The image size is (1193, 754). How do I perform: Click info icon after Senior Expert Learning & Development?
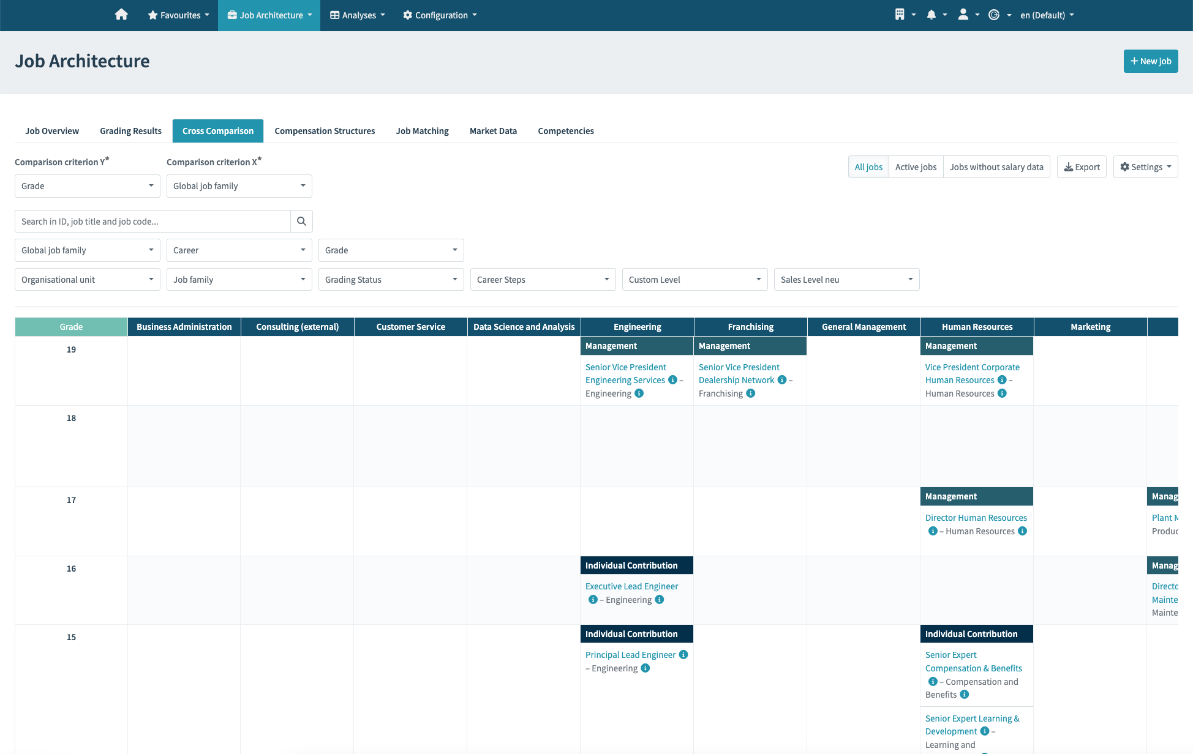985,731
